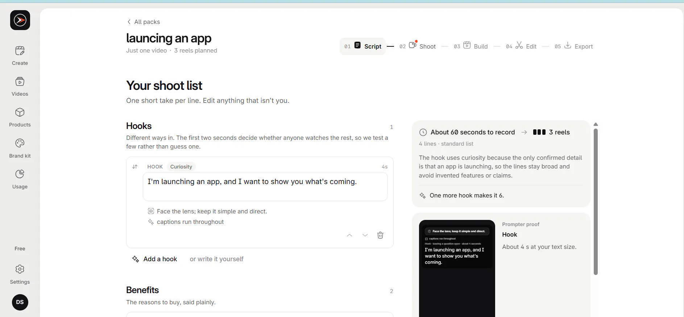Click the 'Hooks' section heading
Image resolution: width=684 pixels, height=317 pixels.
pos(139,126)
